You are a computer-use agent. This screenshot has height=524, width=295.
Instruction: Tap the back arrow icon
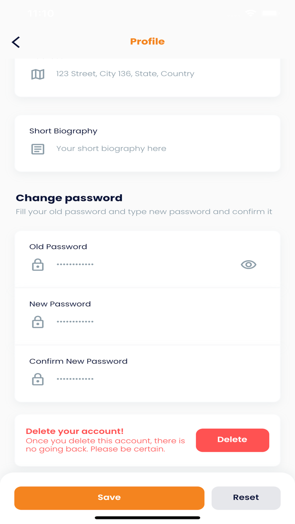(x=16, y=42)
